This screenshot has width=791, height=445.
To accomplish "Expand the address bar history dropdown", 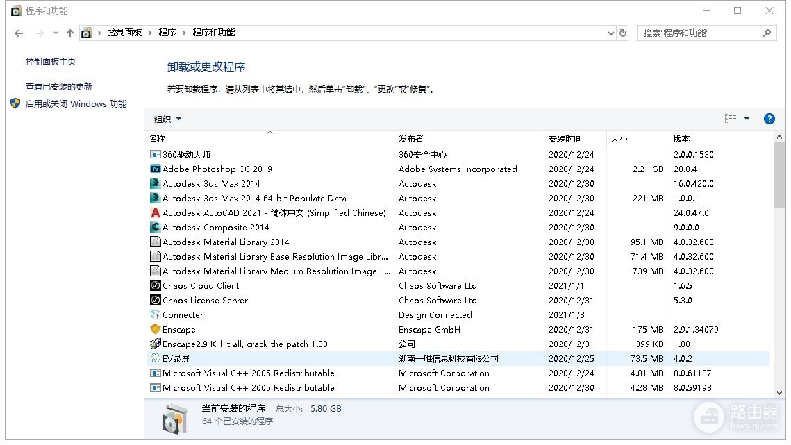I will coord(611,33).
